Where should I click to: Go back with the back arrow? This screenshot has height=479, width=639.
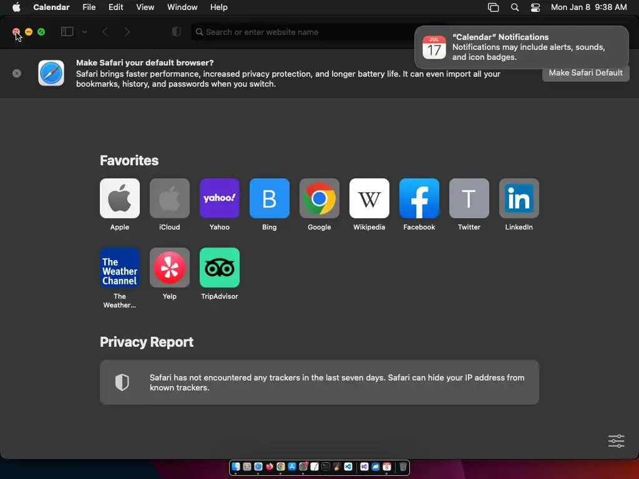point(105,32)
